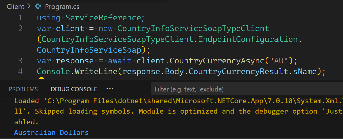Image resolution: width=343 pixels, height=139 pixels.
Task: Click the sName property in line 4
Action: click(x=305, y=71)
